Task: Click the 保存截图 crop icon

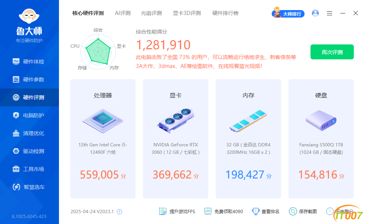Action: coord(293,211)
